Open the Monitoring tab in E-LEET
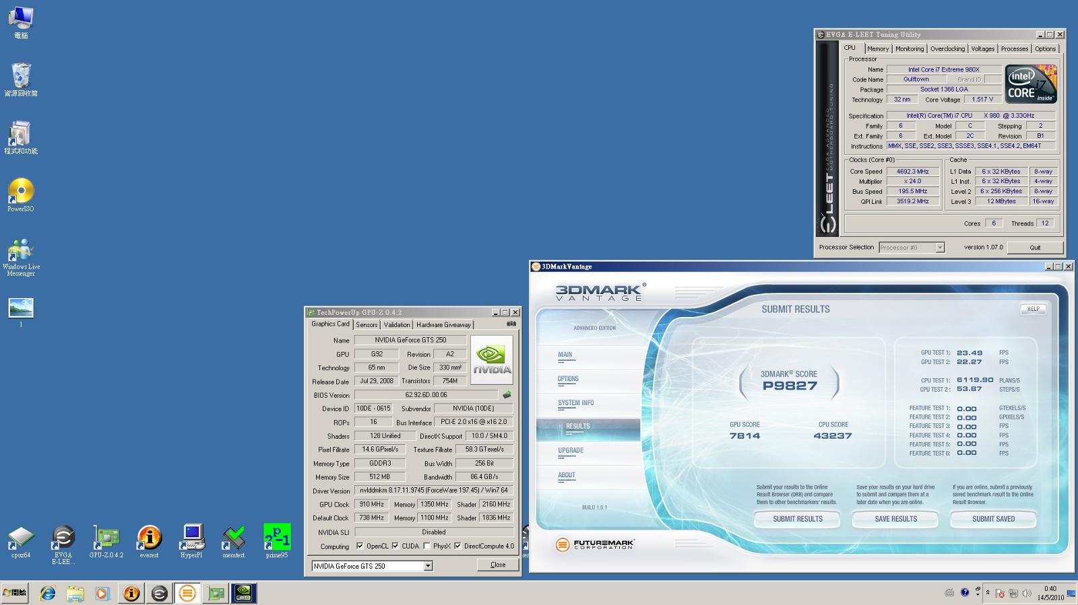 coord(910,48)
